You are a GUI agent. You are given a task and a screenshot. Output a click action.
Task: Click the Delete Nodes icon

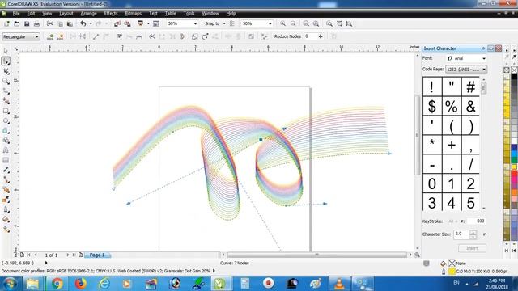[x=60, y=36]
